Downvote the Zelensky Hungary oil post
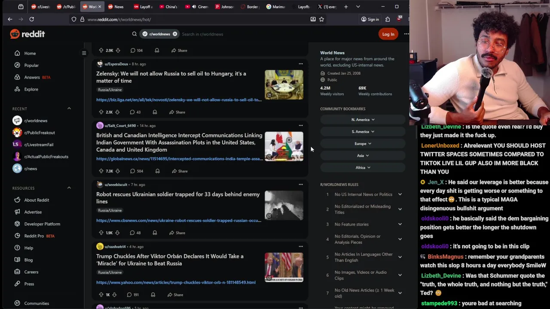550x309 pixels. 117,112
